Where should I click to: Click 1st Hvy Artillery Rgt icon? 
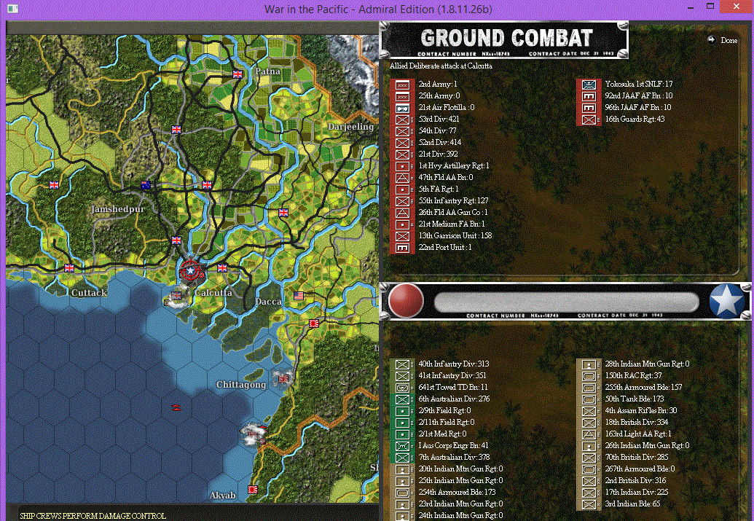pyautogui.click(x=402, y=166)
